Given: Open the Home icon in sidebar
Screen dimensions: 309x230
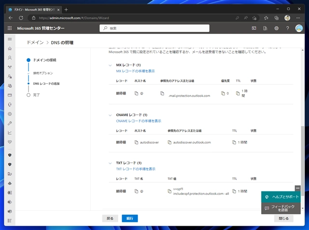Looking at the screenshot, I should click(10, 49).
